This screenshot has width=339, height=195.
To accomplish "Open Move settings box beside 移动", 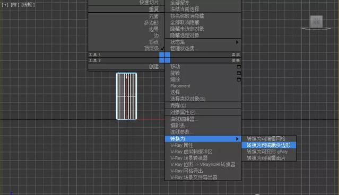I will tap(239, 67).
